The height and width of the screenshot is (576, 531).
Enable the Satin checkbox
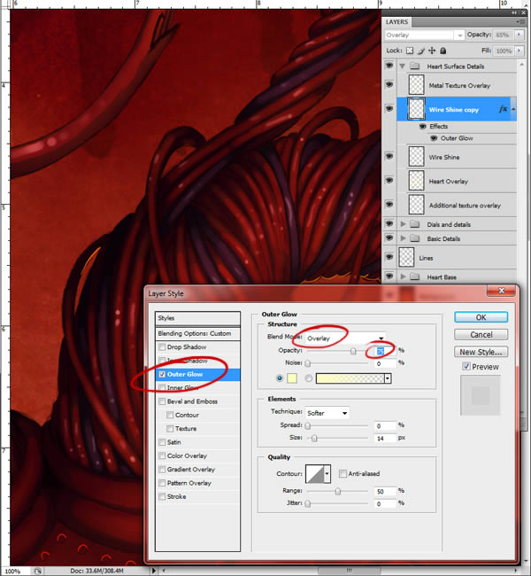pyautogui.click(x=162, y=442)
